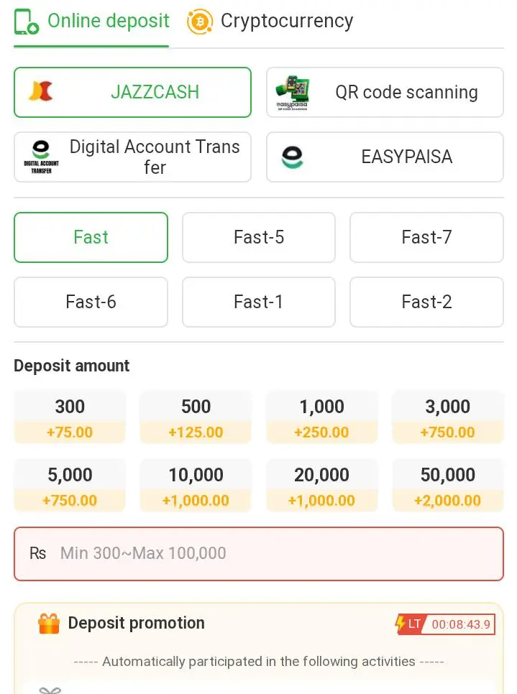The width and height of the screenshot is (517, 694).
Task: Open the Online deposit tab
Action: pos(92,22)
